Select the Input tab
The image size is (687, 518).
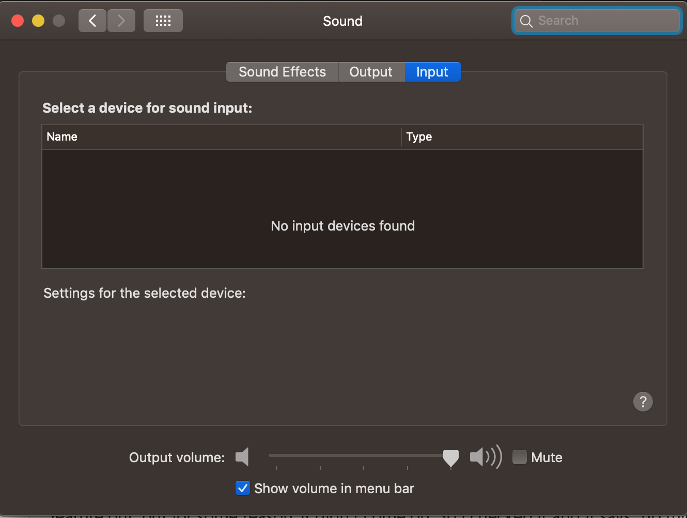click(432, 72)
